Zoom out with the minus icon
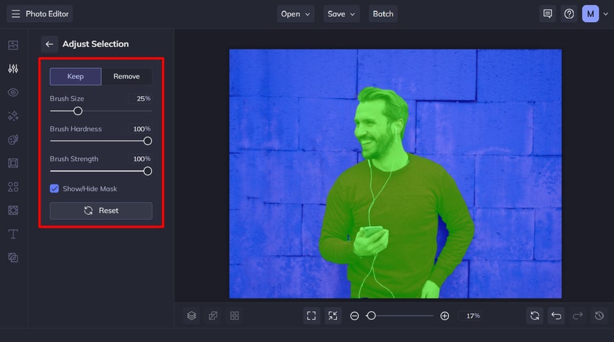The height and width of the screenshot is (342, 614). coord(354,316)
